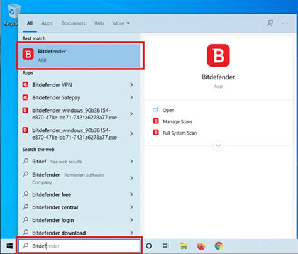This screenshot has height=254, width=298.
Task: Expand the 'Romanian Software Company' result arrow
Action: coord(131,178)
